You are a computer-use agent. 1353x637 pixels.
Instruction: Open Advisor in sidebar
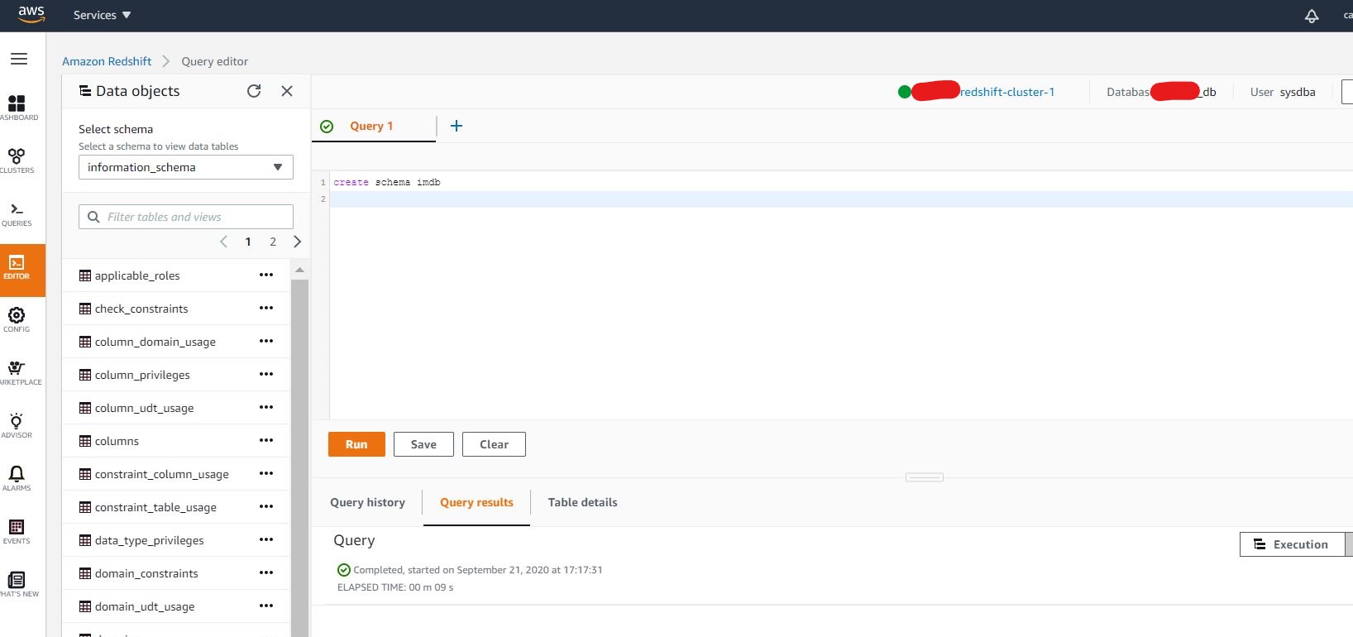tap(17, 426)
